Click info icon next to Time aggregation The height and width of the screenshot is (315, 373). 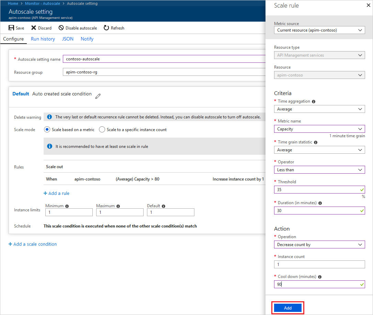pyautogui.click(x=314, y=102)
